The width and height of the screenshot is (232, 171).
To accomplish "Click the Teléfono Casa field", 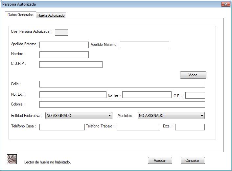I will pyautogui.click(x=62, y=127).
